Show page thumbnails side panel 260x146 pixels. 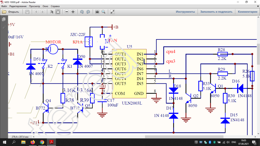[4, 19]
